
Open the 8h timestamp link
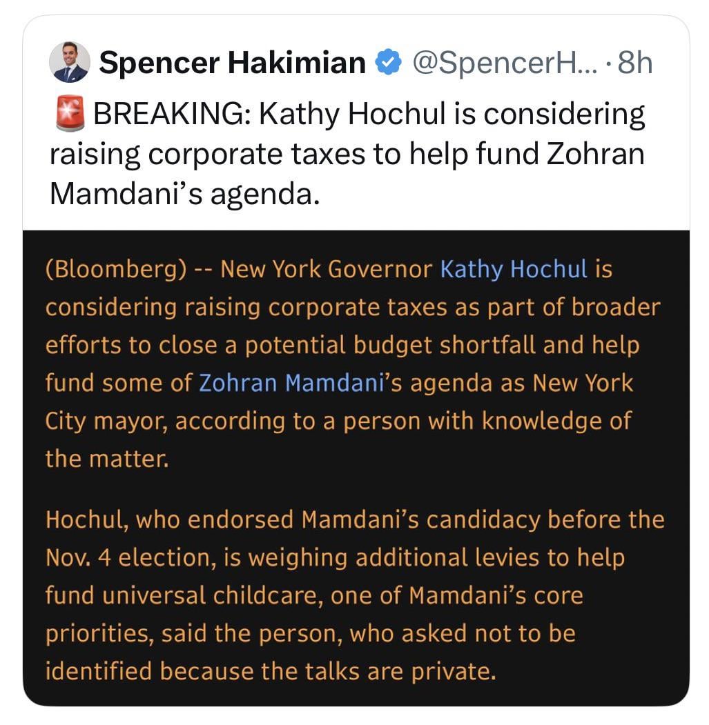[x=635, y=63]
